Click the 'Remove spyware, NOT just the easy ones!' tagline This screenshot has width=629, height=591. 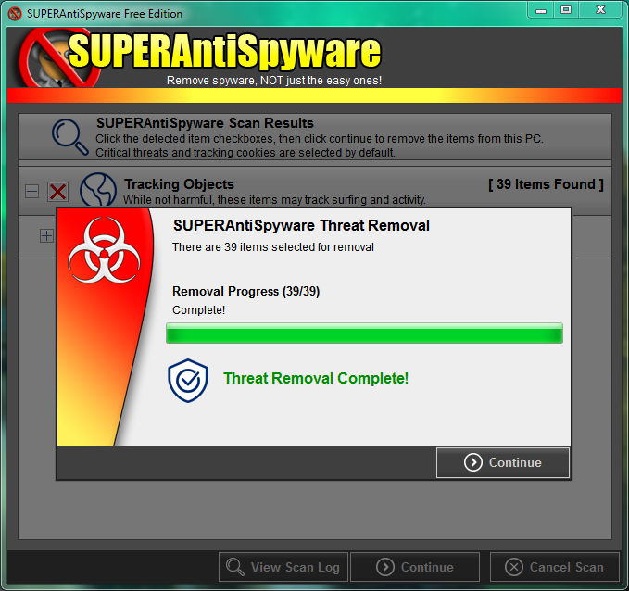pos(274,81)
